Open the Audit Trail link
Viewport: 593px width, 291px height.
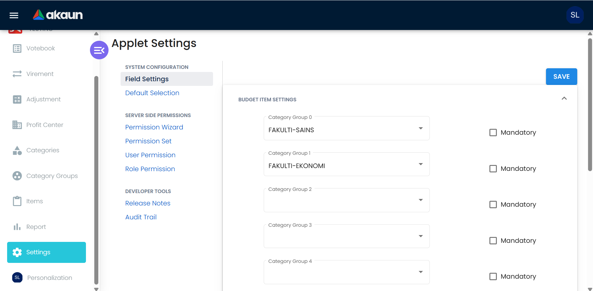click(x=141, y=217)
